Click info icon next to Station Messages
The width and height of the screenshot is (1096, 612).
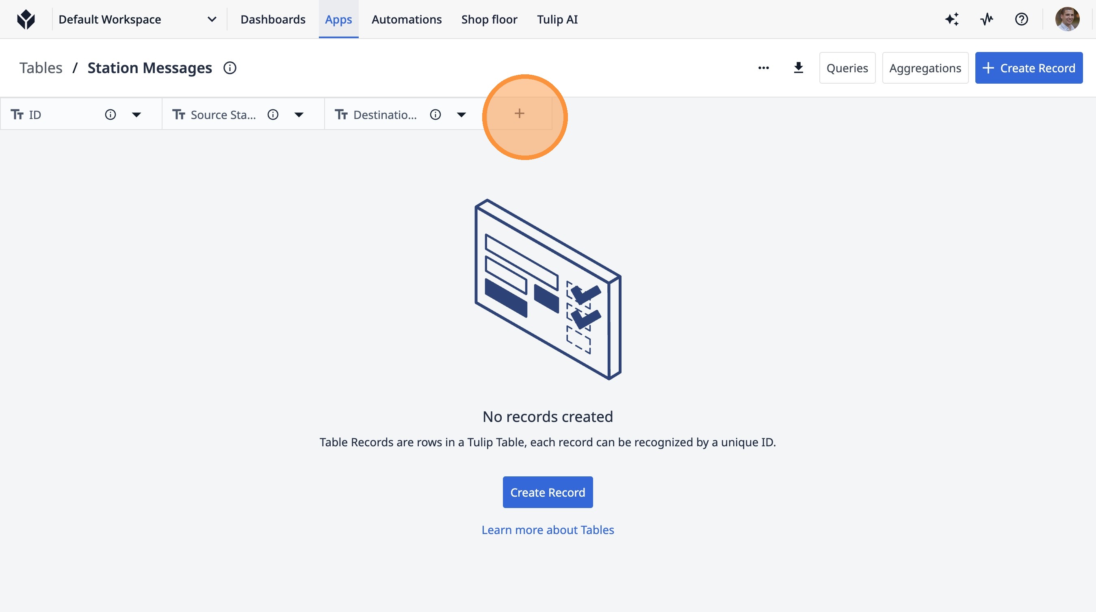[230, 68]
